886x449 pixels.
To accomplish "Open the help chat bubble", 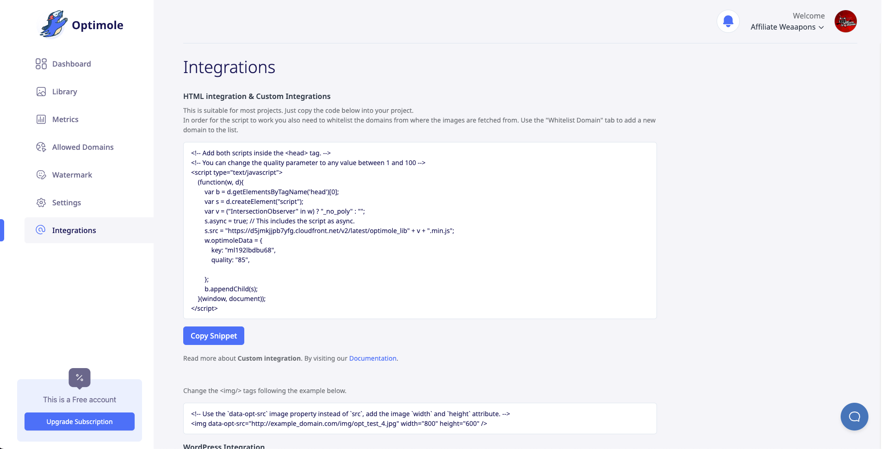I will (854, 416).
